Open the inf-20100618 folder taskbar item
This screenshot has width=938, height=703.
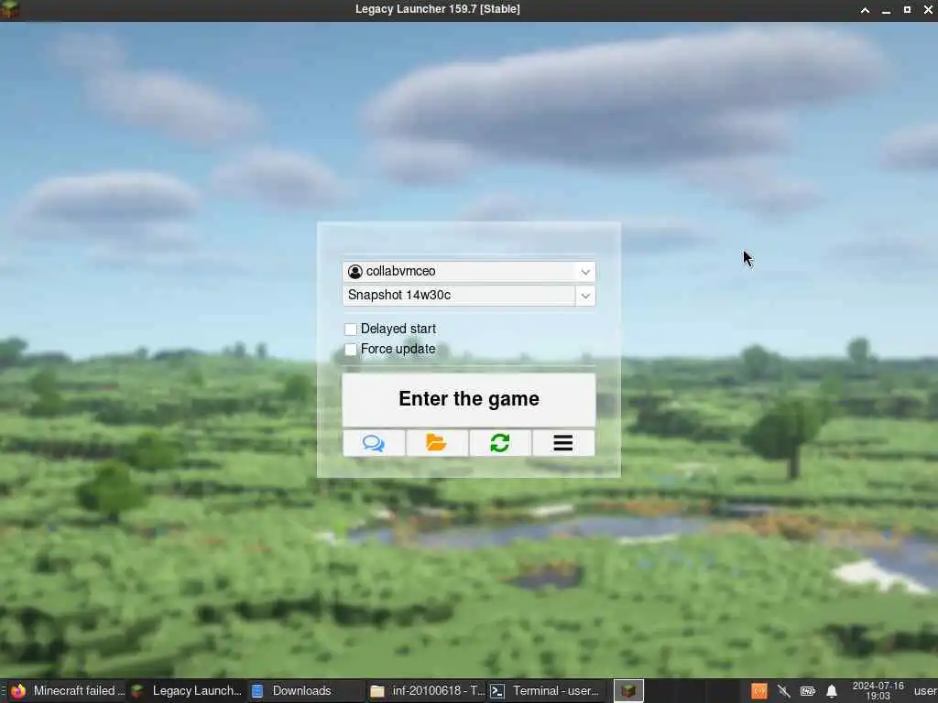pyautogui.click(x=427, y=691)
